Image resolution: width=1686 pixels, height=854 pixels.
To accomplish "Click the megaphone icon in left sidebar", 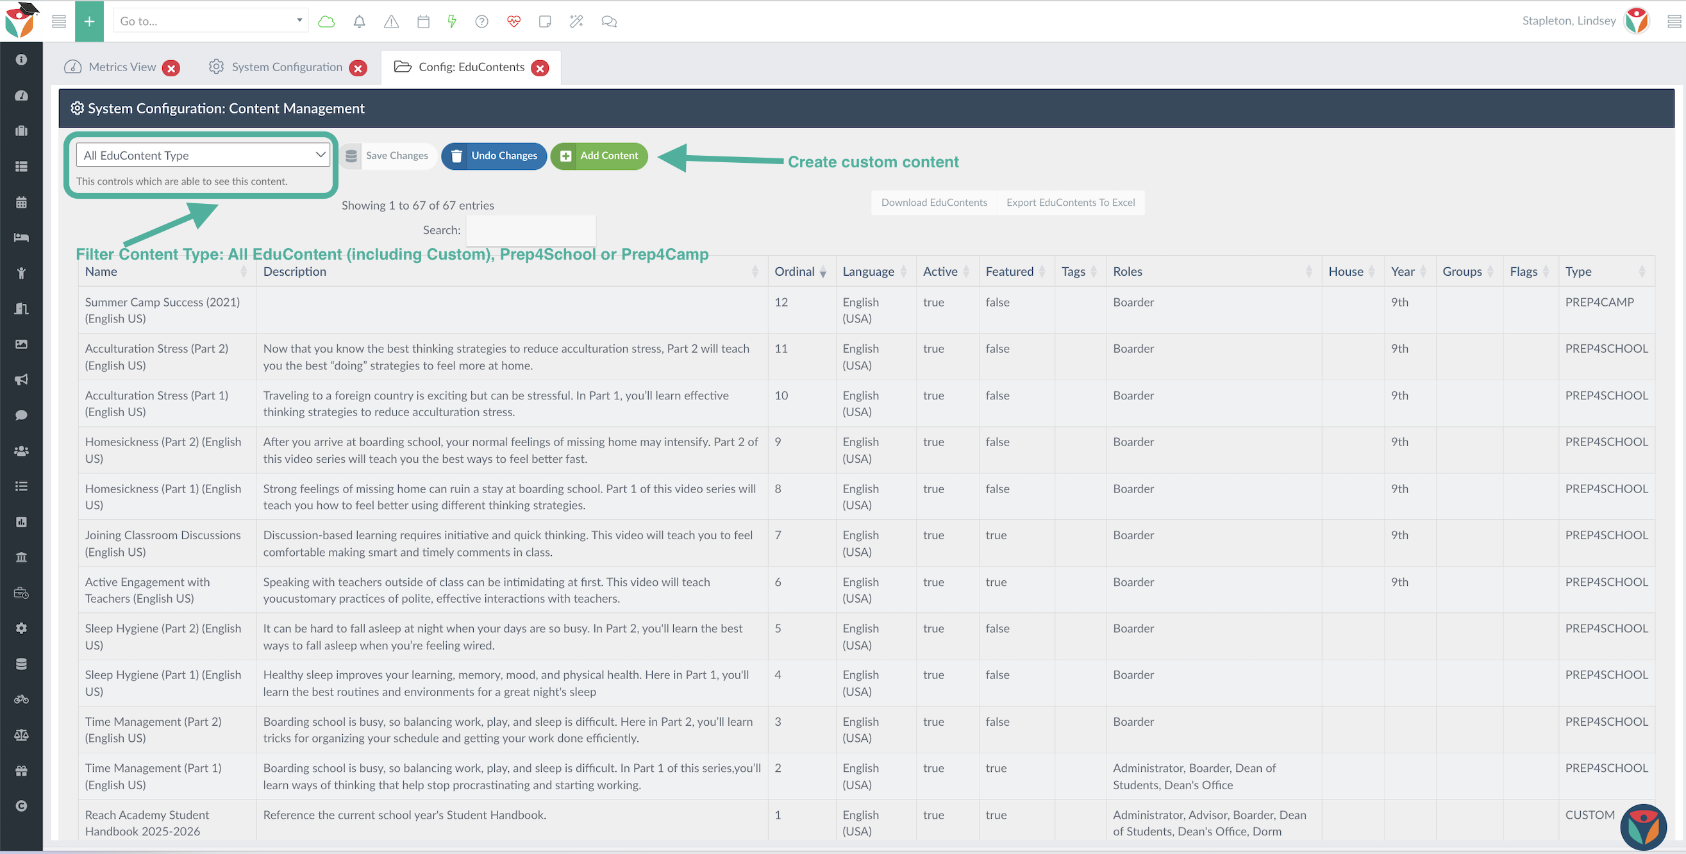I will [x=21, y=380].
